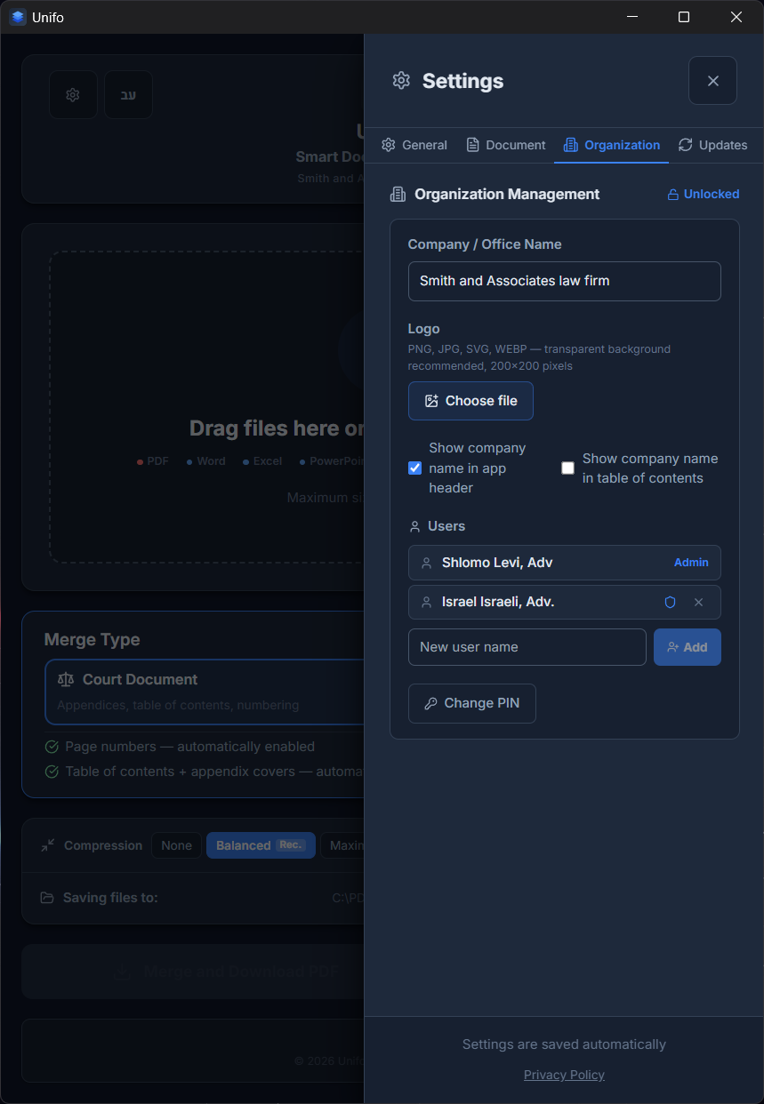Remove user Israel Israeli with the X icon
The height and width of the screenshot is (1104, 764).
[698, 603]
